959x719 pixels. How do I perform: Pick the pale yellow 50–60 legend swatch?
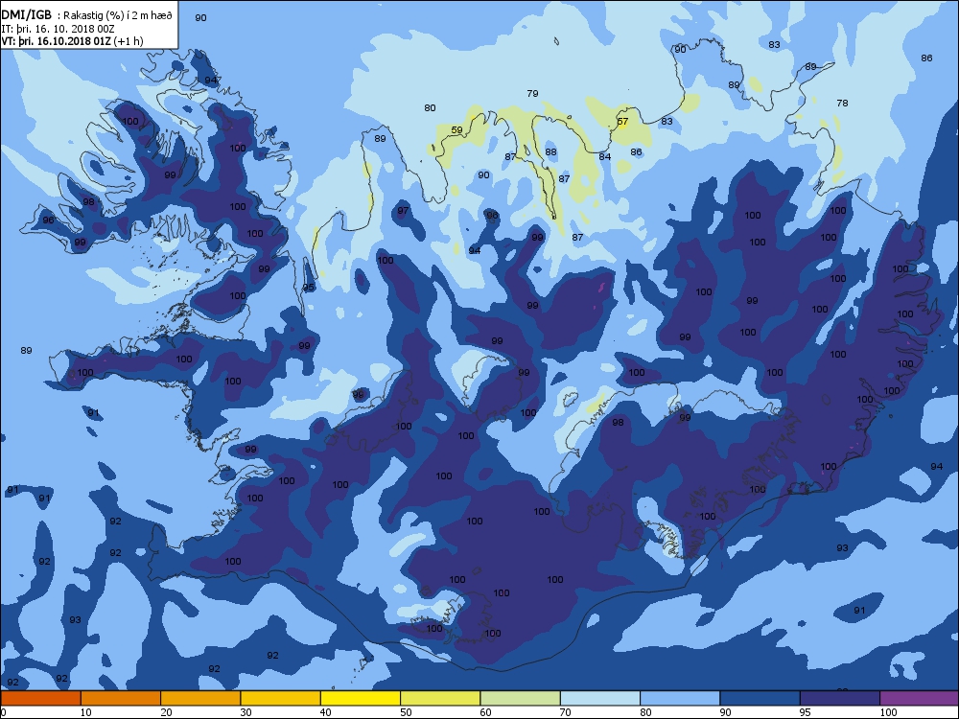point(440,698)
